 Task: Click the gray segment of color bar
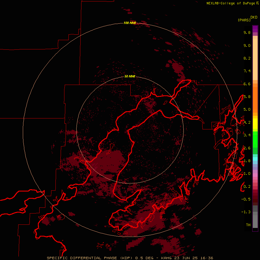coord(255,217)
